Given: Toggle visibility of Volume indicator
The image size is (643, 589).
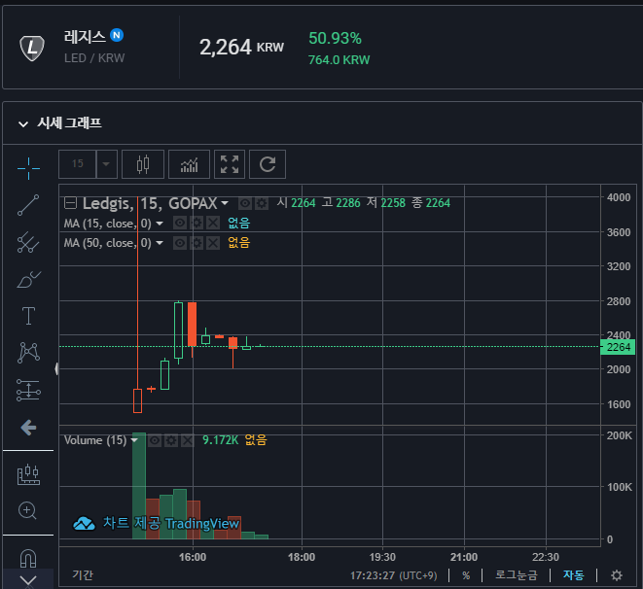Looking at the screenshot, I should (x=155, y=440).
